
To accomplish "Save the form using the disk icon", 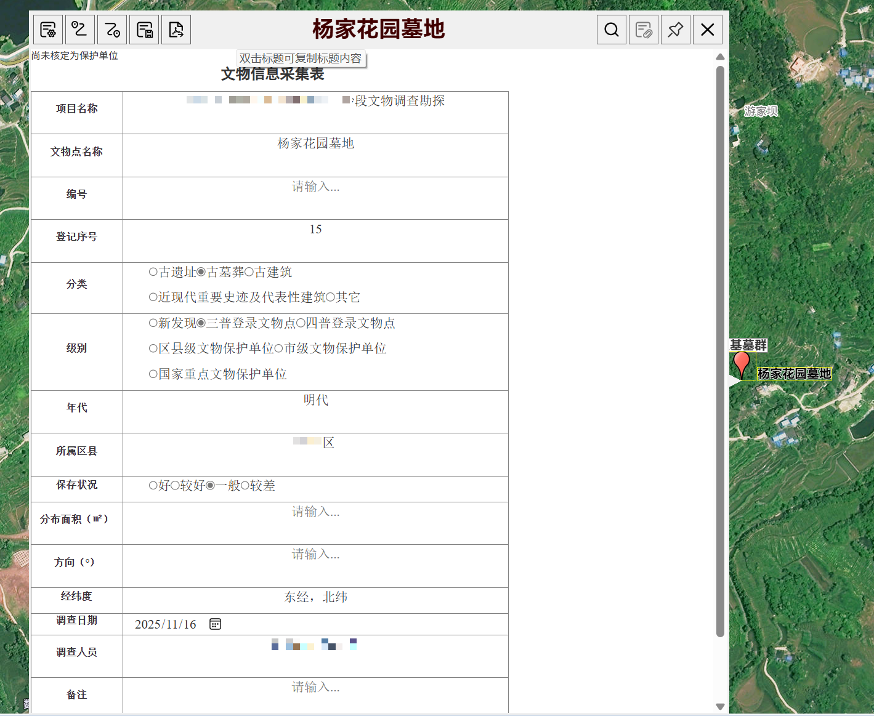I will point(144,30).
